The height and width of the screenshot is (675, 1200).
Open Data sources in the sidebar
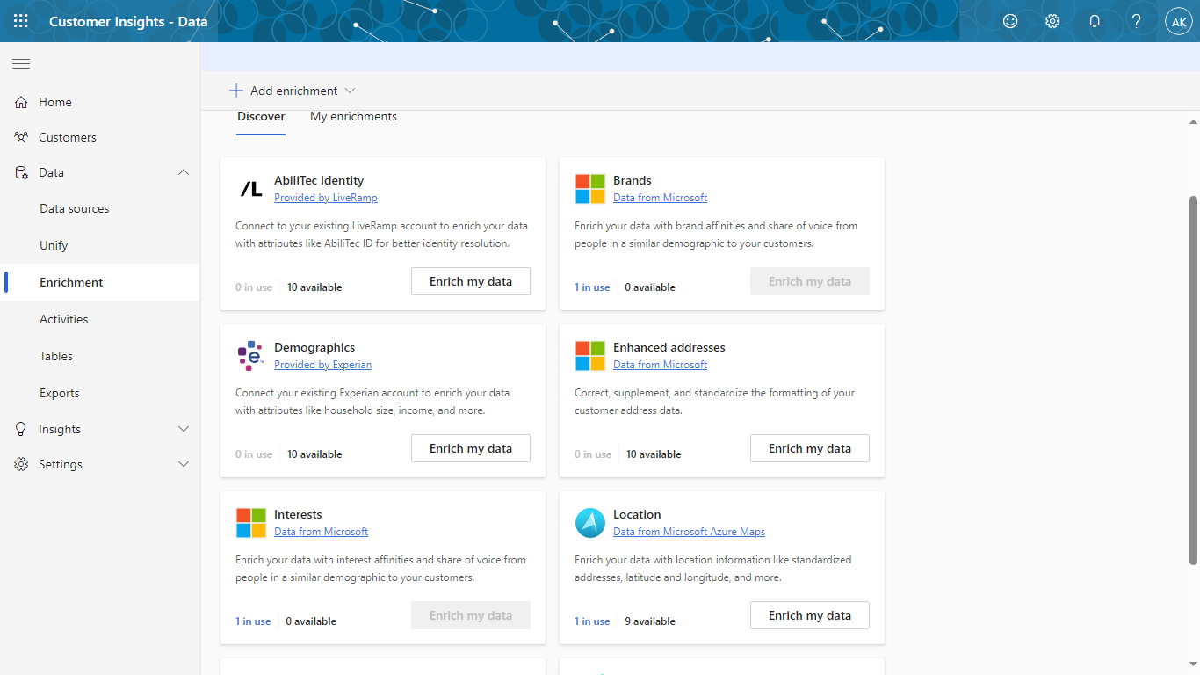pyautogui.click(x=75, y=209)
